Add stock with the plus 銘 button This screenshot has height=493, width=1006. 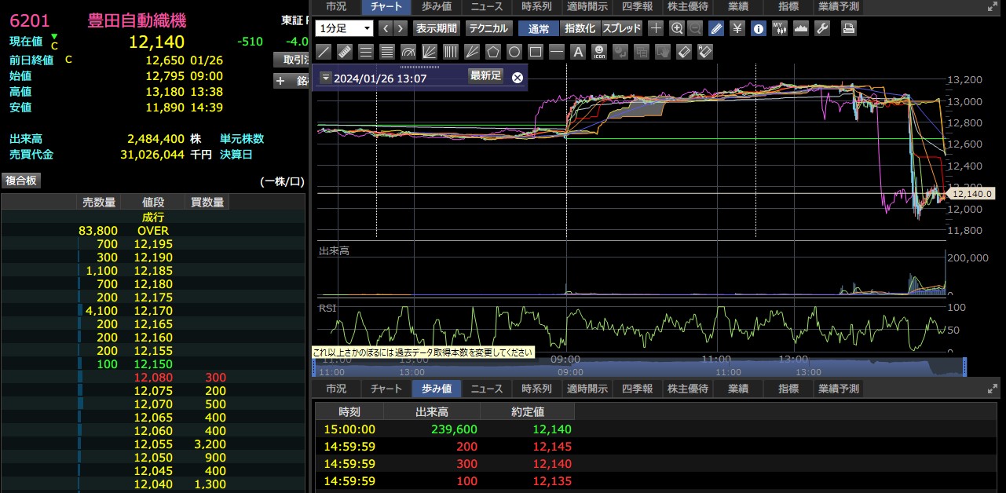291,81
